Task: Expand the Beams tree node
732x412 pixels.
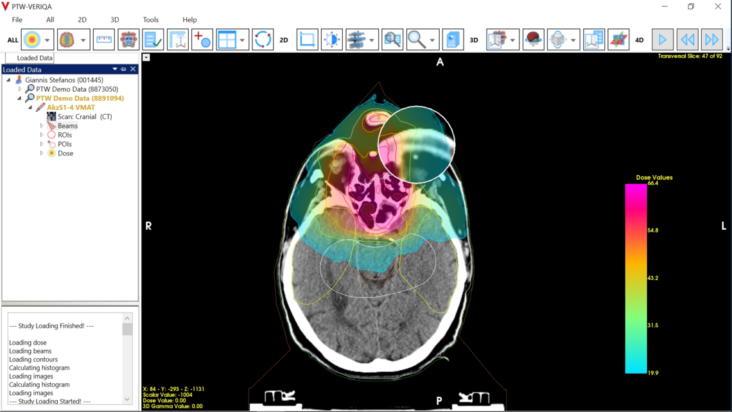Action: (41, 125)
